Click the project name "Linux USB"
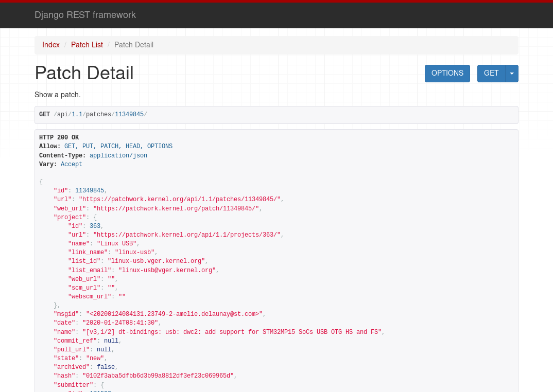Image resolution: width=553 pixels, height=392 pixels. (x=117, y=244)
